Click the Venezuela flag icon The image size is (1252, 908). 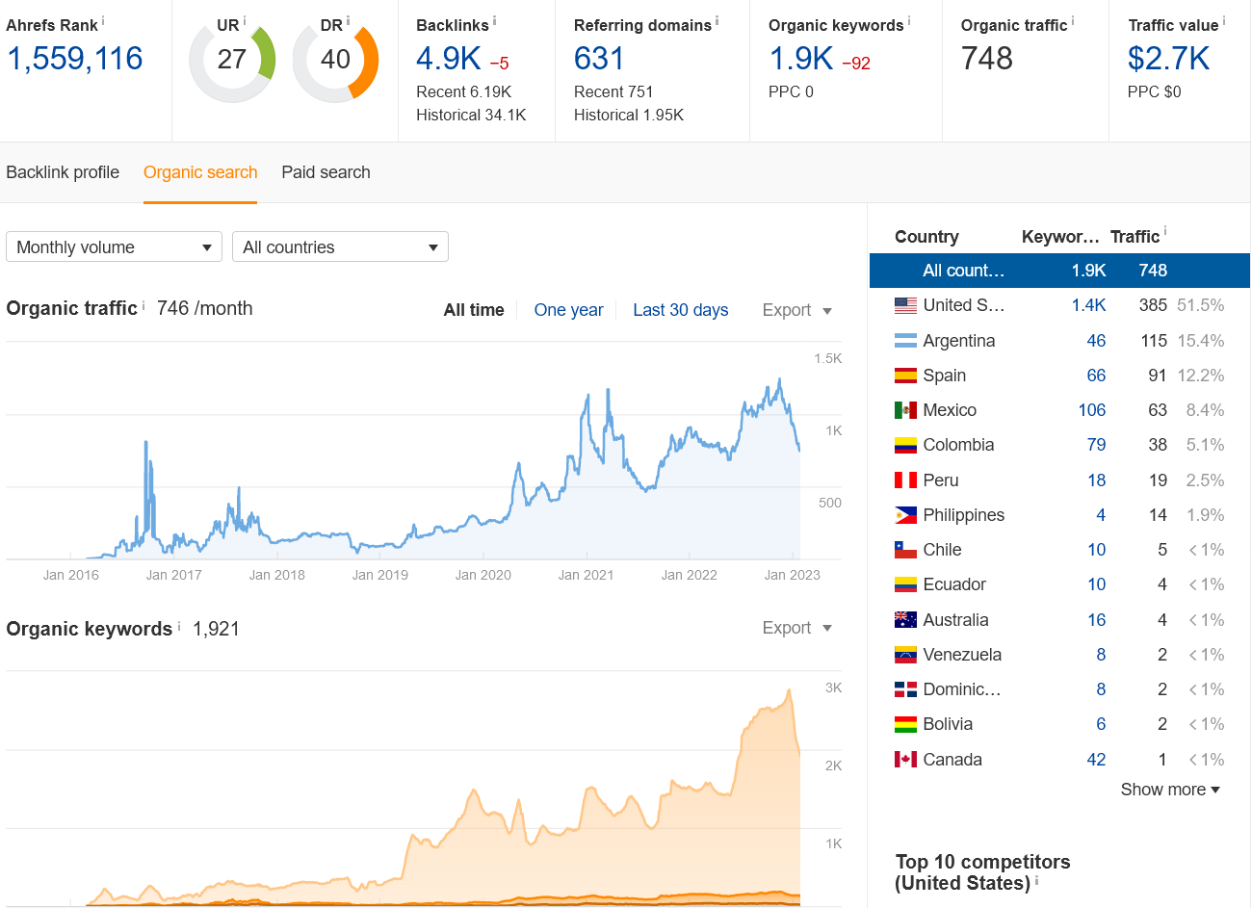click(x=905, y=655)
